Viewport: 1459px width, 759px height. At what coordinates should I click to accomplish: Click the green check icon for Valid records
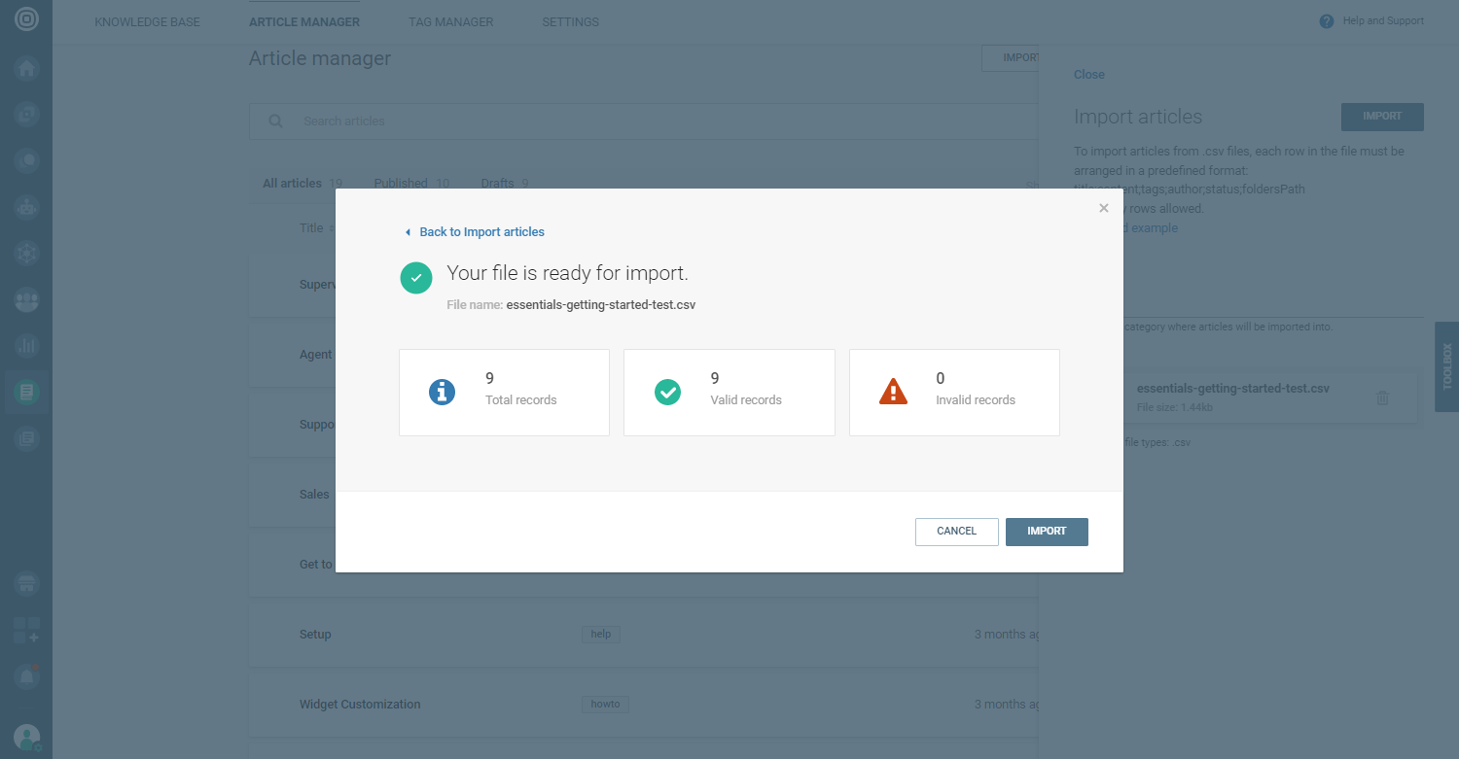(x=667, y=392)
